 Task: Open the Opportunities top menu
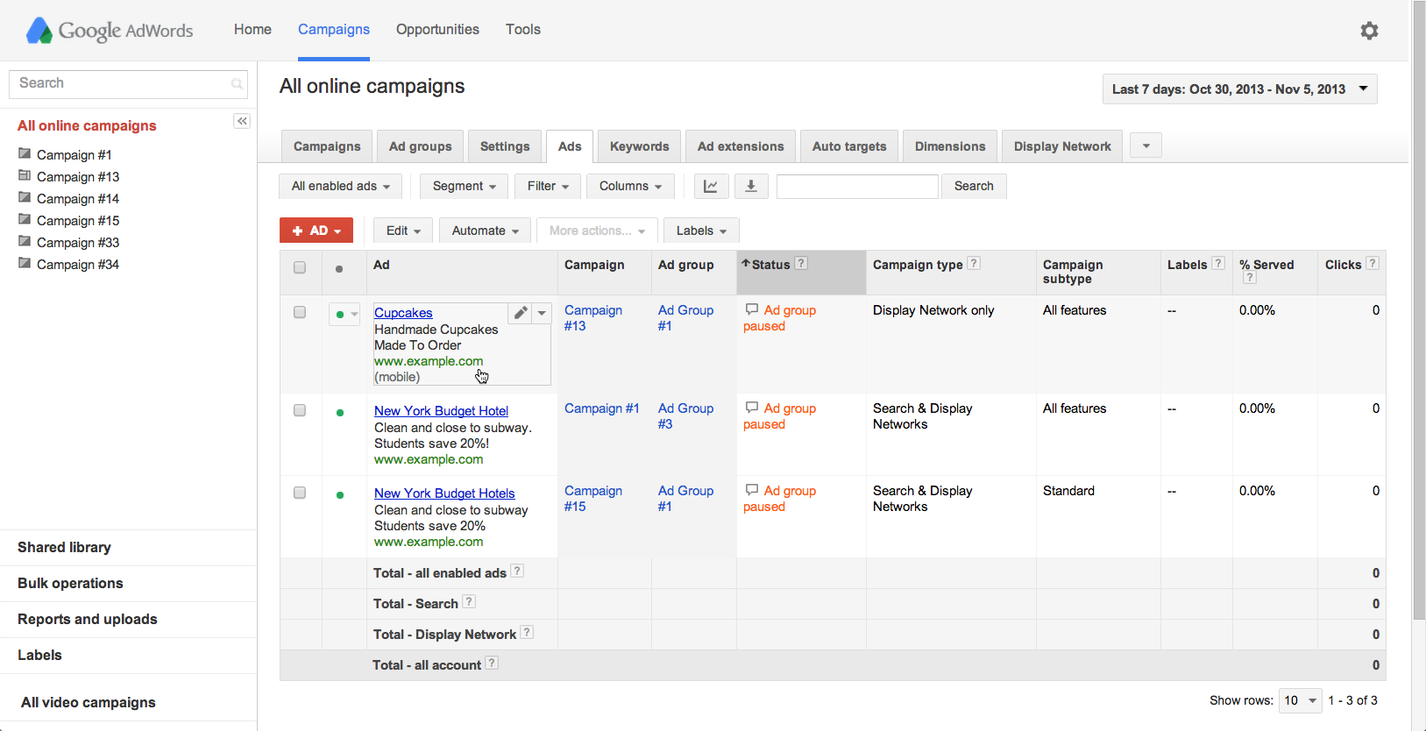tap(437, 29)
